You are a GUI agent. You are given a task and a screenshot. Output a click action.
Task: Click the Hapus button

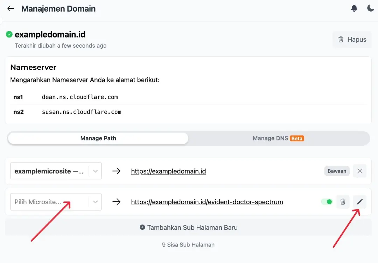(352, 39)
